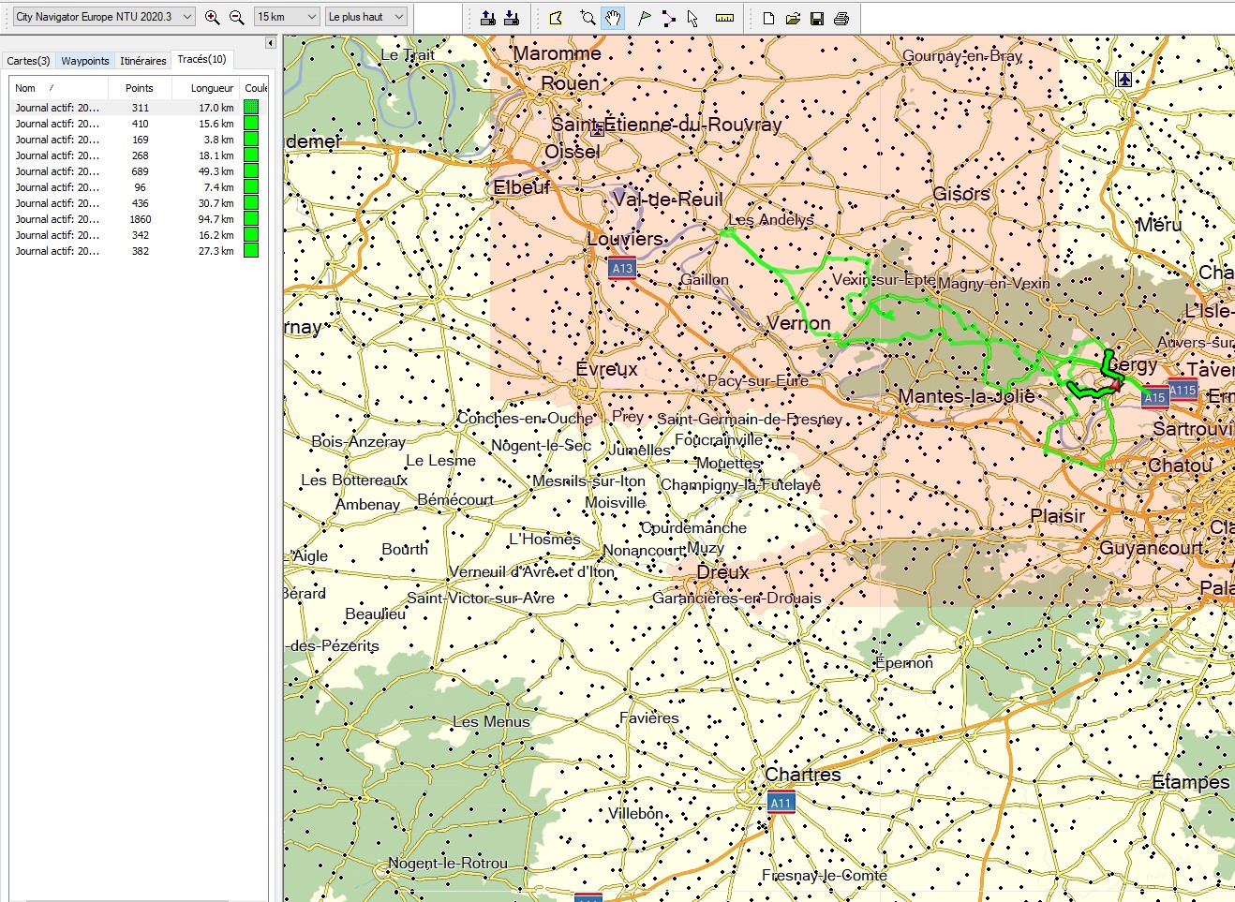The image size is (1235, 902).
Task: Click the Couleur column header
Action: [x=255, y=88]
